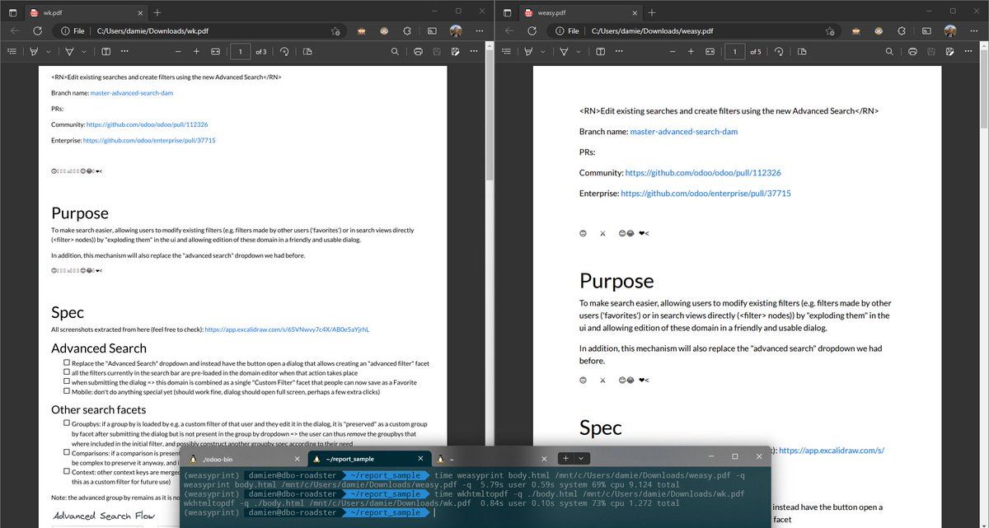This screenshot has width=989, height=528.
Task: Activate fit-to-page in weasy.pdf viewer
Action: [710, 51]
